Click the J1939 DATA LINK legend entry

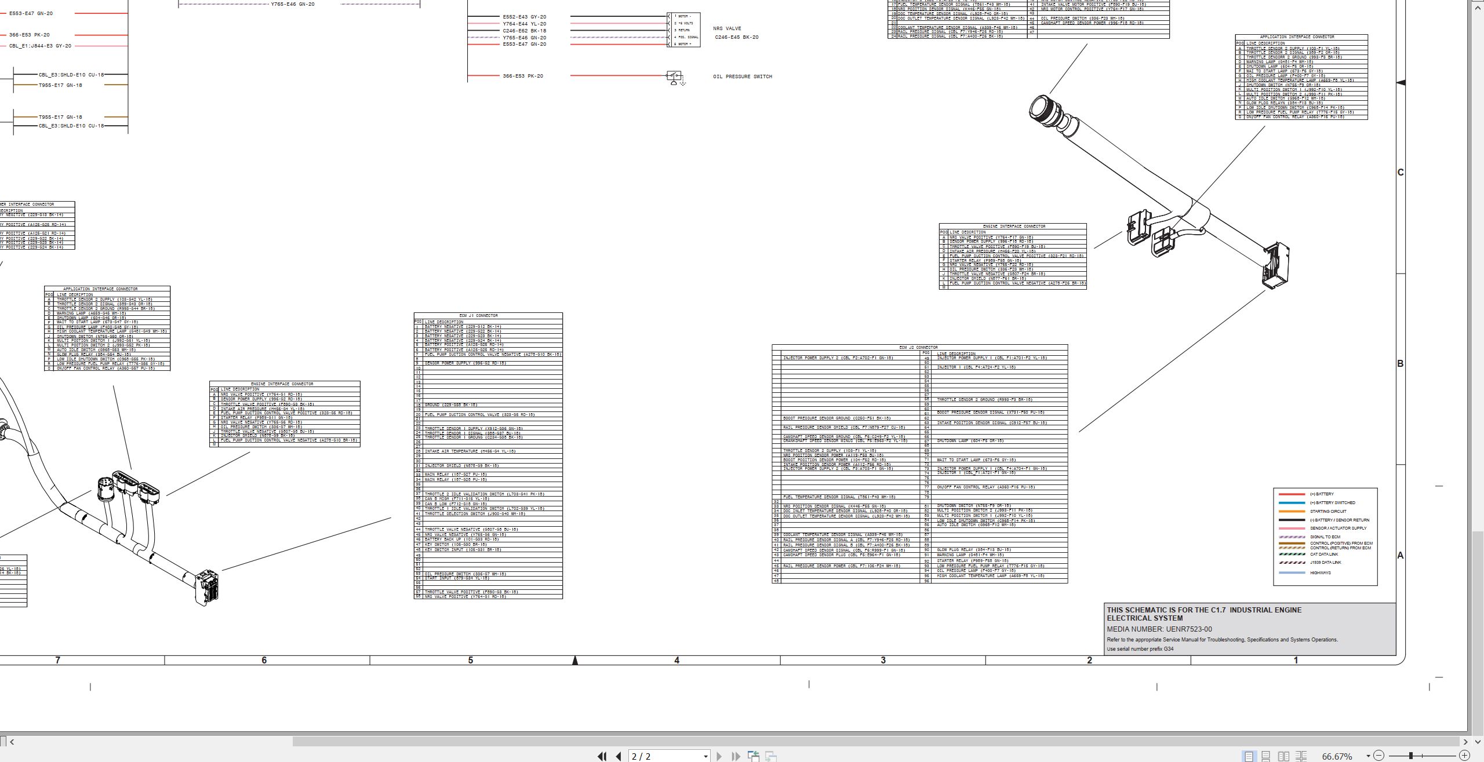tap(1326, 563)
